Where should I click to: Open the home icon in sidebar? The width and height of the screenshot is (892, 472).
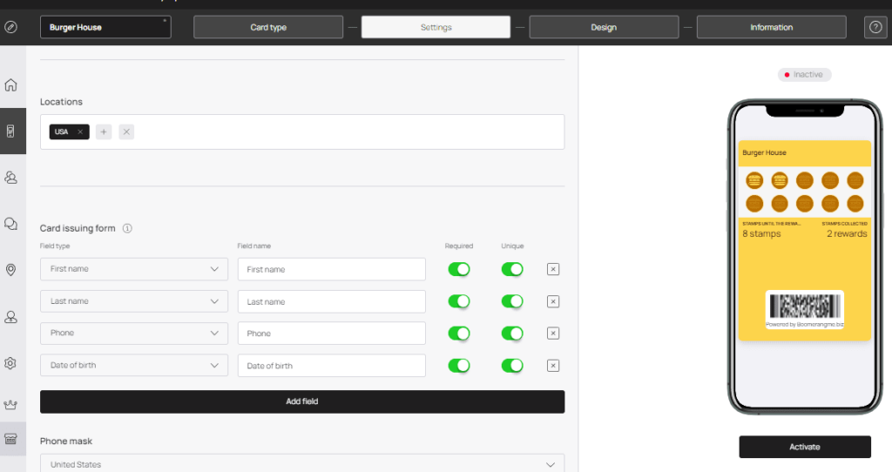(x=10, y=85)
